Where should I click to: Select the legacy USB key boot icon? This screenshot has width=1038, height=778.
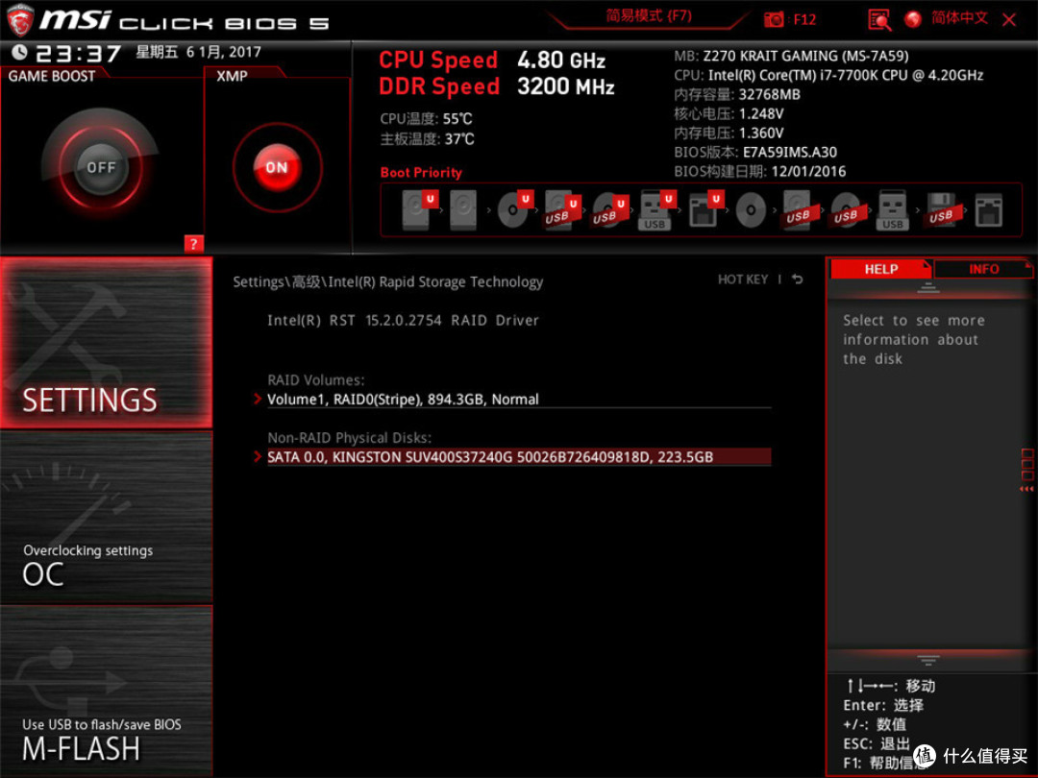coord(892,210)
